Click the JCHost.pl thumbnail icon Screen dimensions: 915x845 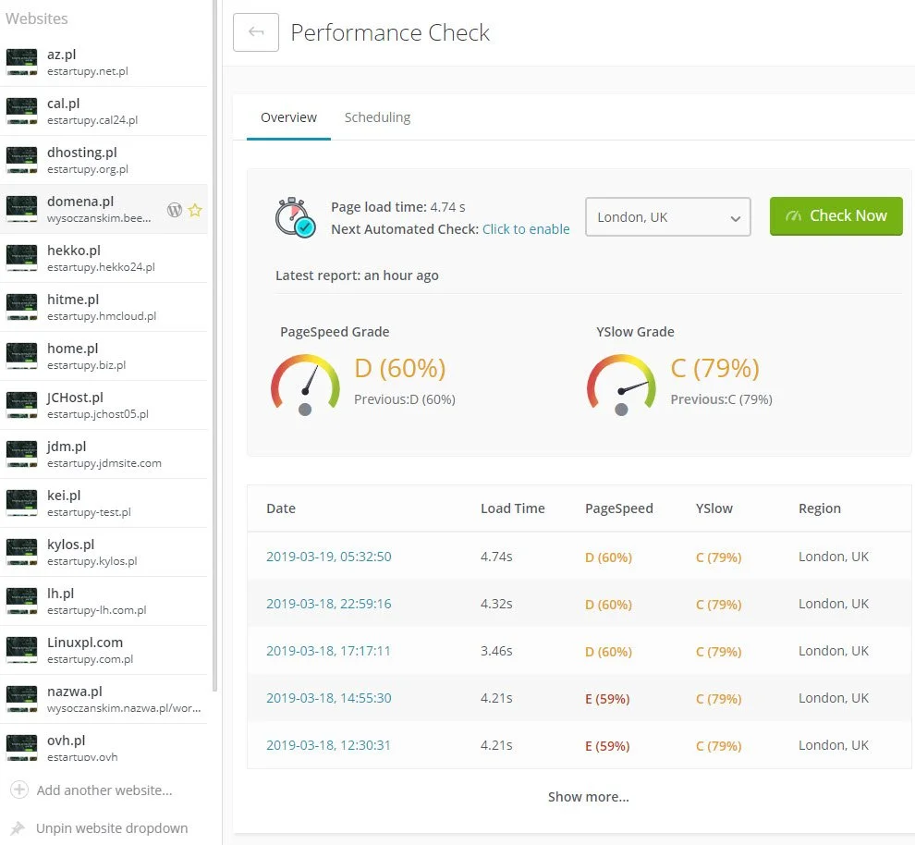[x=21, y=405]
